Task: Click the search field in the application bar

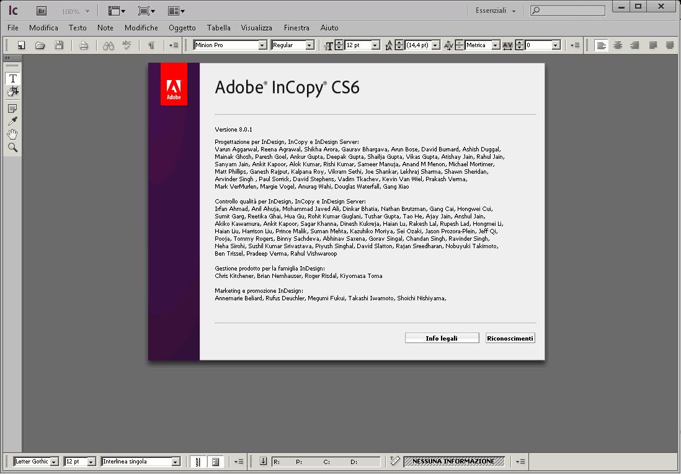Action: click(567, 11)
